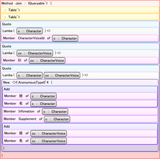The height and width of the screenshot is (159, 160).
Task: Click 'cv : CharacterVoice' chip in Member 名 row
Action: point(49,141)
